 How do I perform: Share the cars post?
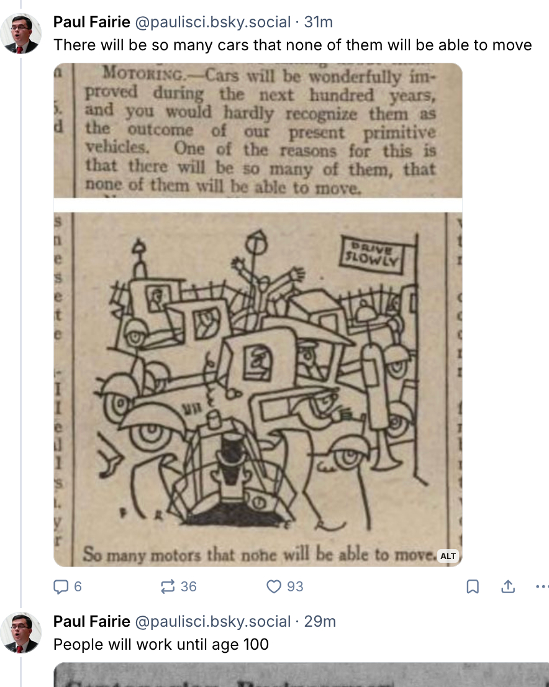(508, 586)
